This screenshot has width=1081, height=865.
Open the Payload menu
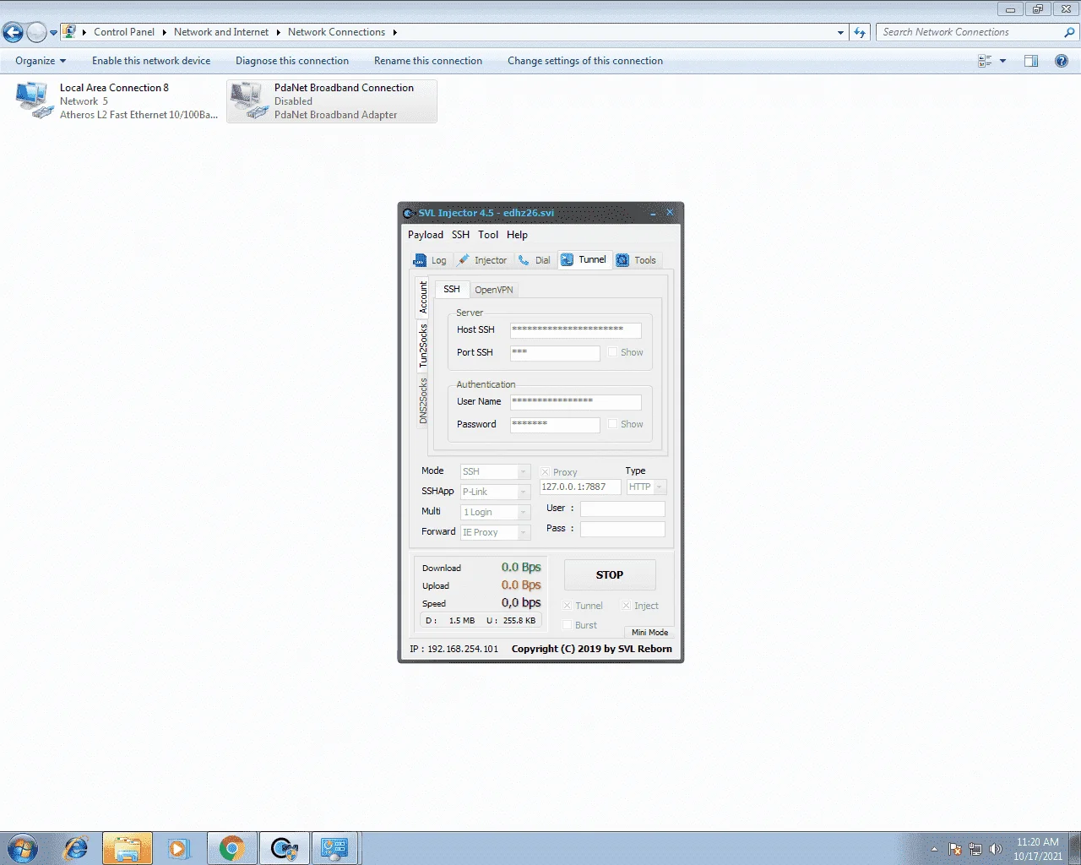[x=426, y=235]
